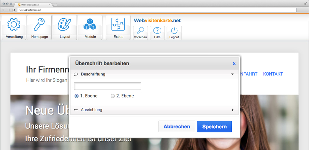The width and height of the screenshot is (309, 150).
Task: Click the Abbrechen button
Action: 177,127
